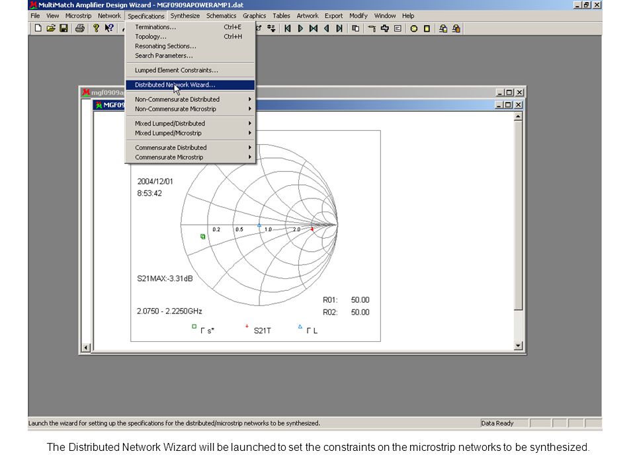Click the small list-page toolbar icon

398,28
